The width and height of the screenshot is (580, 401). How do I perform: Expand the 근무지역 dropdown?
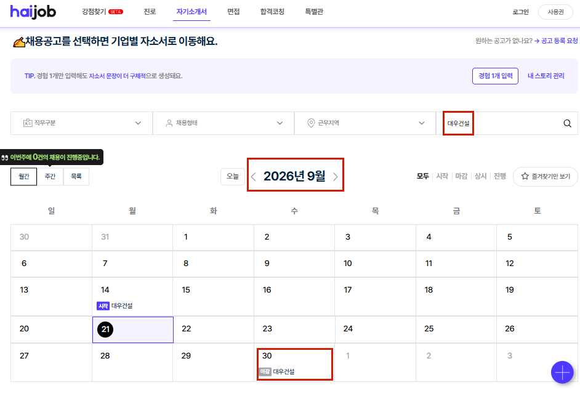365,123
